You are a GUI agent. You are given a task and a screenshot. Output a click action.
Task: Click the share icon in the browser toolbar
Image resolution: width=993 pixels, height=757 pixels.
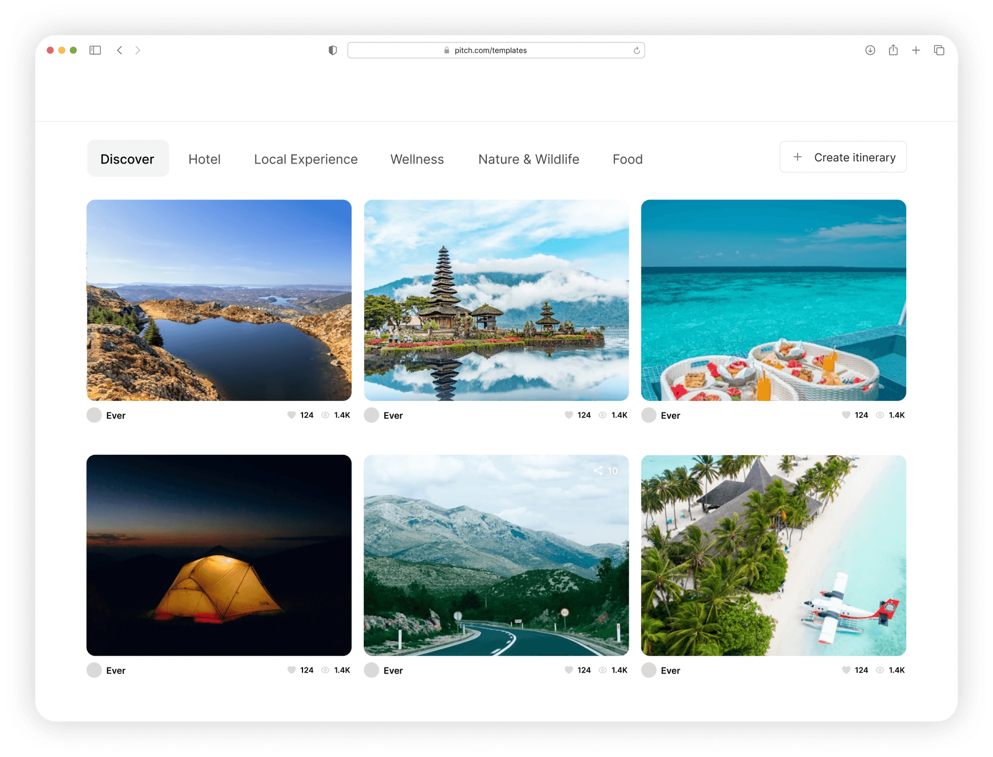(893, 50)
